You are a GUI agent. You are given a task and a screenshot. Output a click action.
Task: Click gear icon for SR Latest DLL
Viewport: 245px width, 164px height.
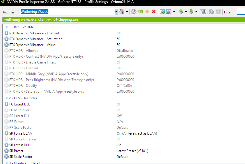pos(6,145)
